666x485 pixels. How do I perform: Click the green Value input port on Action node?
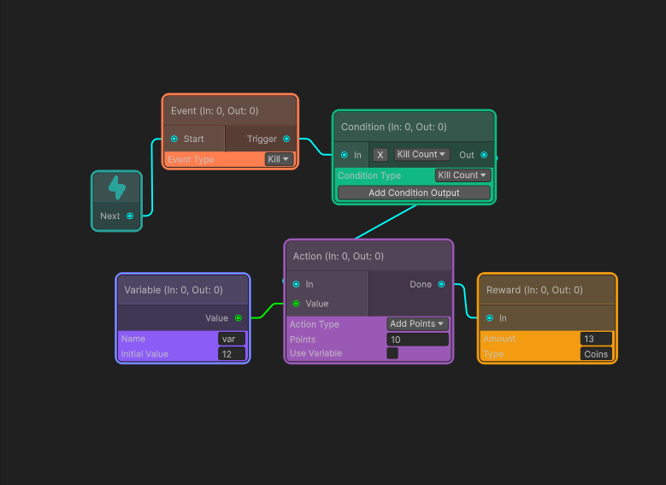296,304
